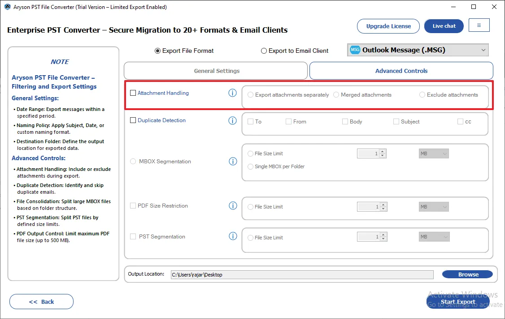This screenshot has height=319, width=505.
Task: Click the MSG format icon in dropdown
Action: 355,50
